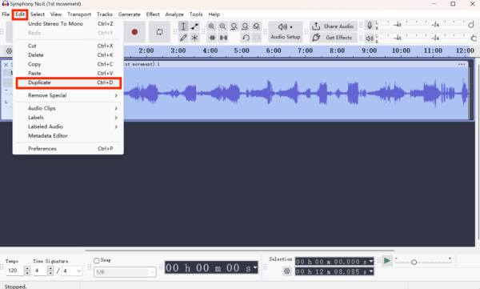Select the Multi-tool asterisk icon
480x289 pixels.
[194, 38]
